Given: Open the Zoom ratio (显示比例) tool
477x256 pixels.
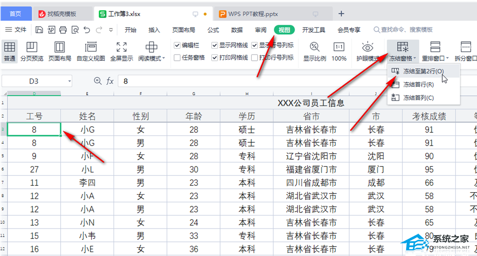Looking at the screenshot, I should click(x=315, y=47).
